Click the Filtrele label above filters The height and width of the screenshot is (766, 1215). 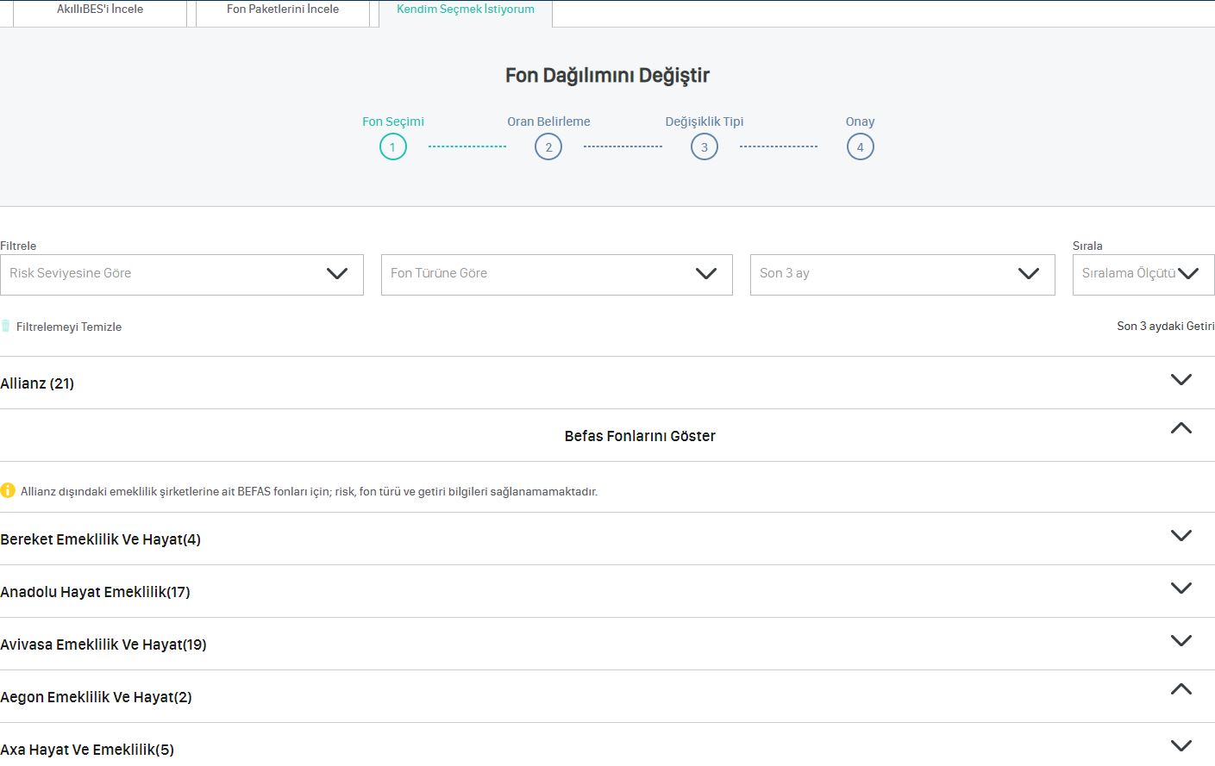18,246
